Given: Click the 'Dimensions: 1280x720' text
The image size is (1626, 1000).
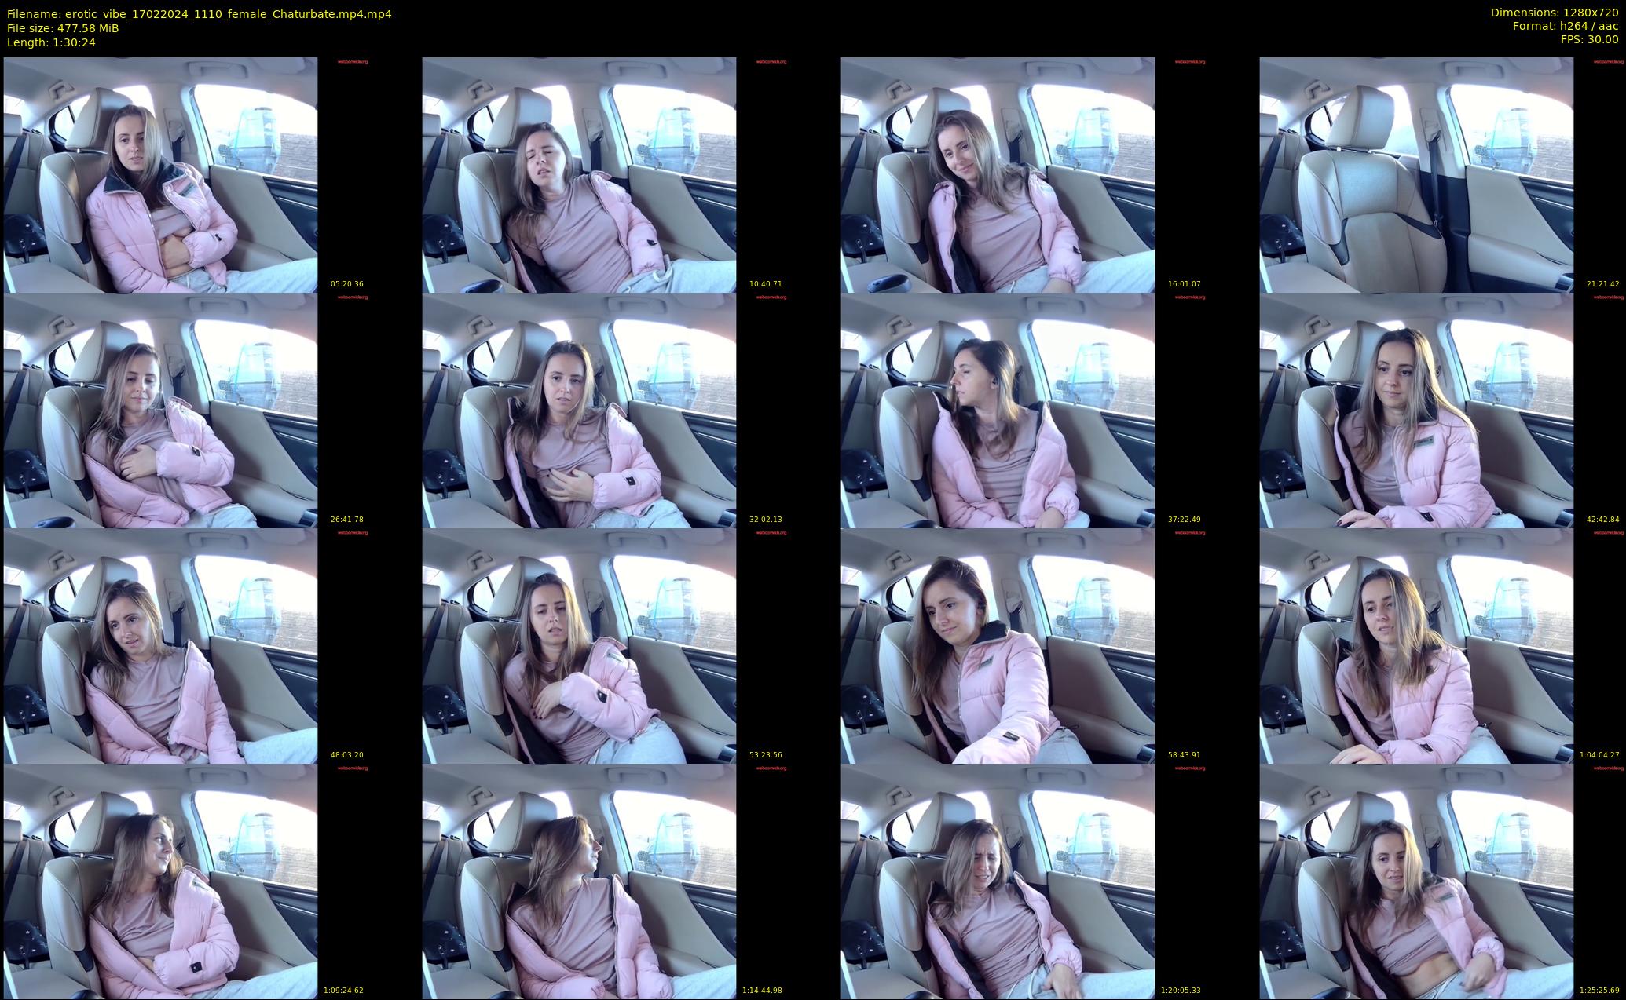Looking at the screenshot, I should (1555, 13).
